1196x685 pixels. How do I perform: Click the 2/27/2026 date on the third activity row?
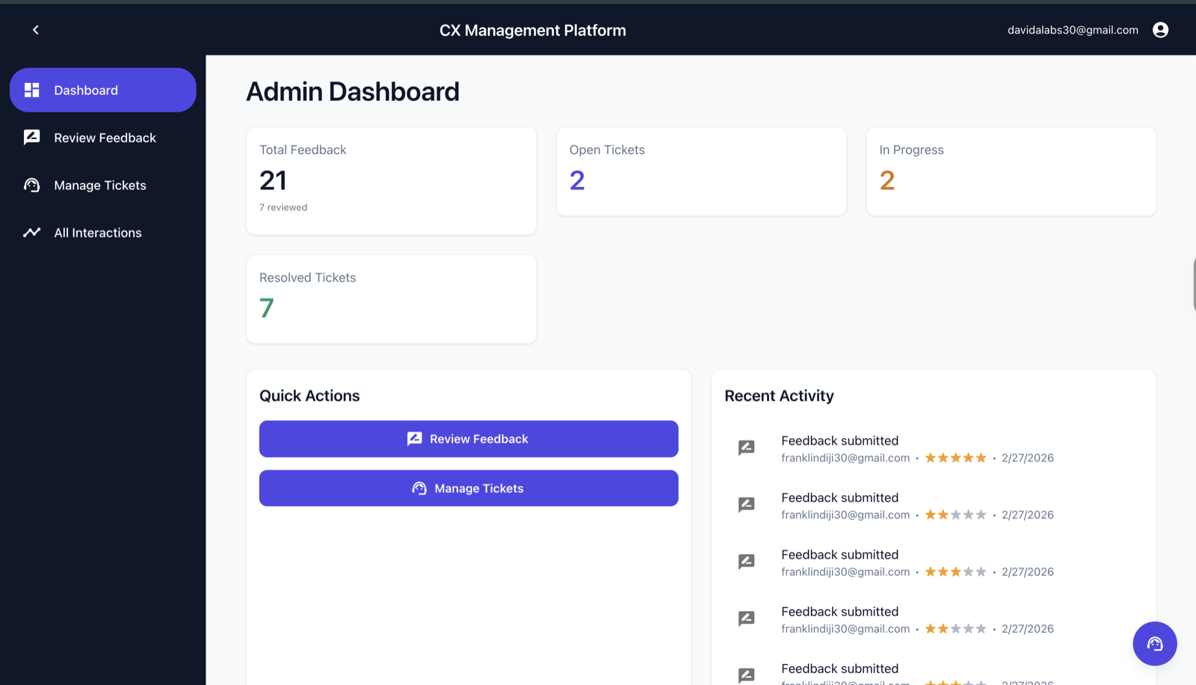1028,571
